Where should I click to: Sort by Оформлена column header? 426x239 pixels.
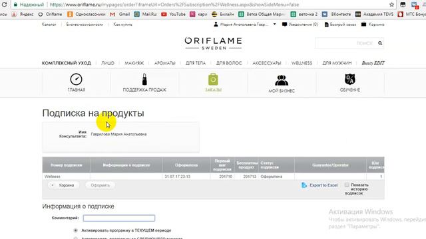(186, 165)
